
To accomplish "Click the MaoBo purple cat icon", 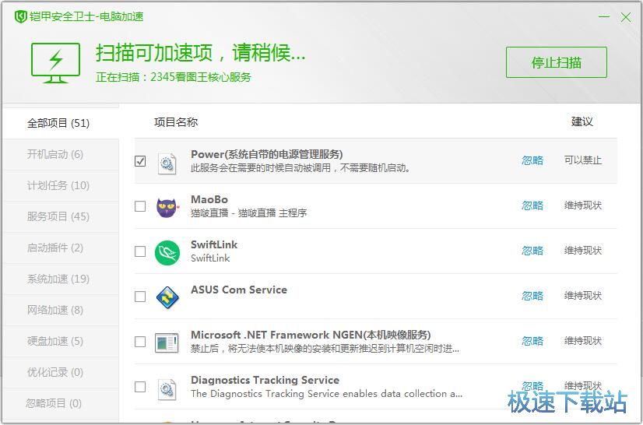I will 167,208.
